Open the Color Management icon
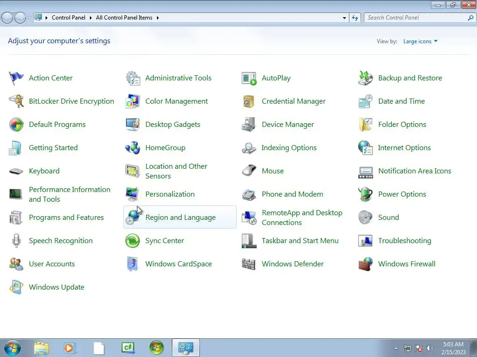The image size is (477, 357). tap(133, 101)
